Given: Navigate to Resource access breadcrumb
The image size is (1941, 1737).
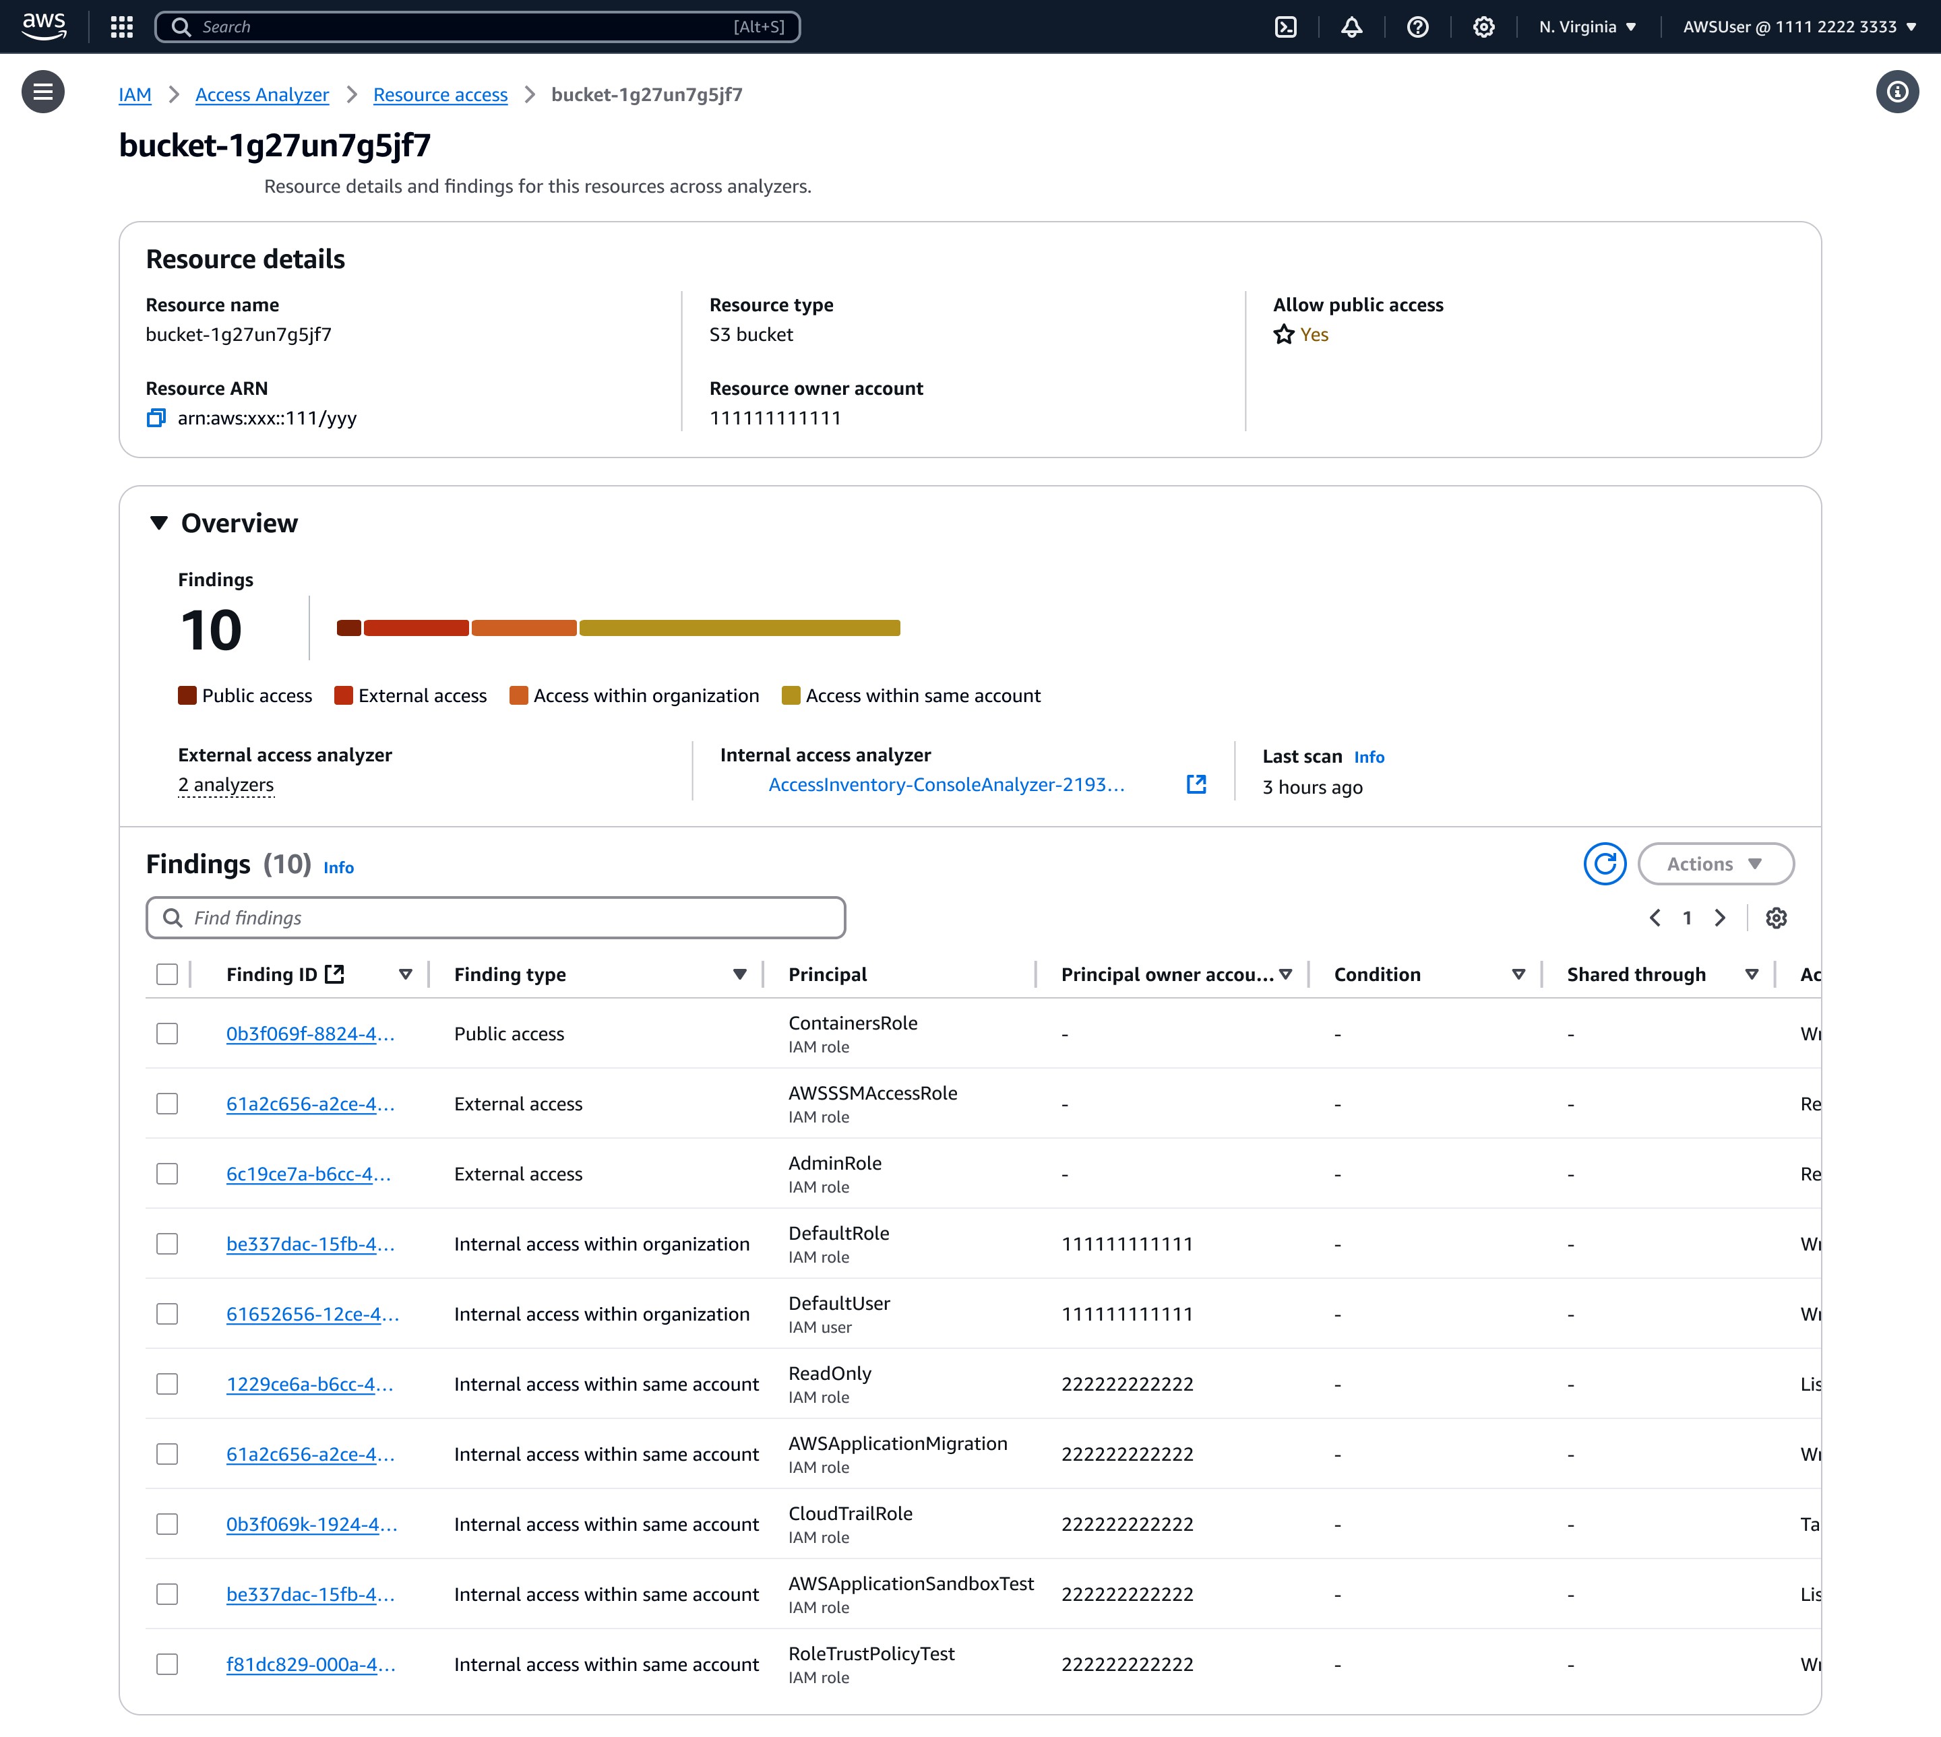Looking at the screenshot, I should pos(440,94).
